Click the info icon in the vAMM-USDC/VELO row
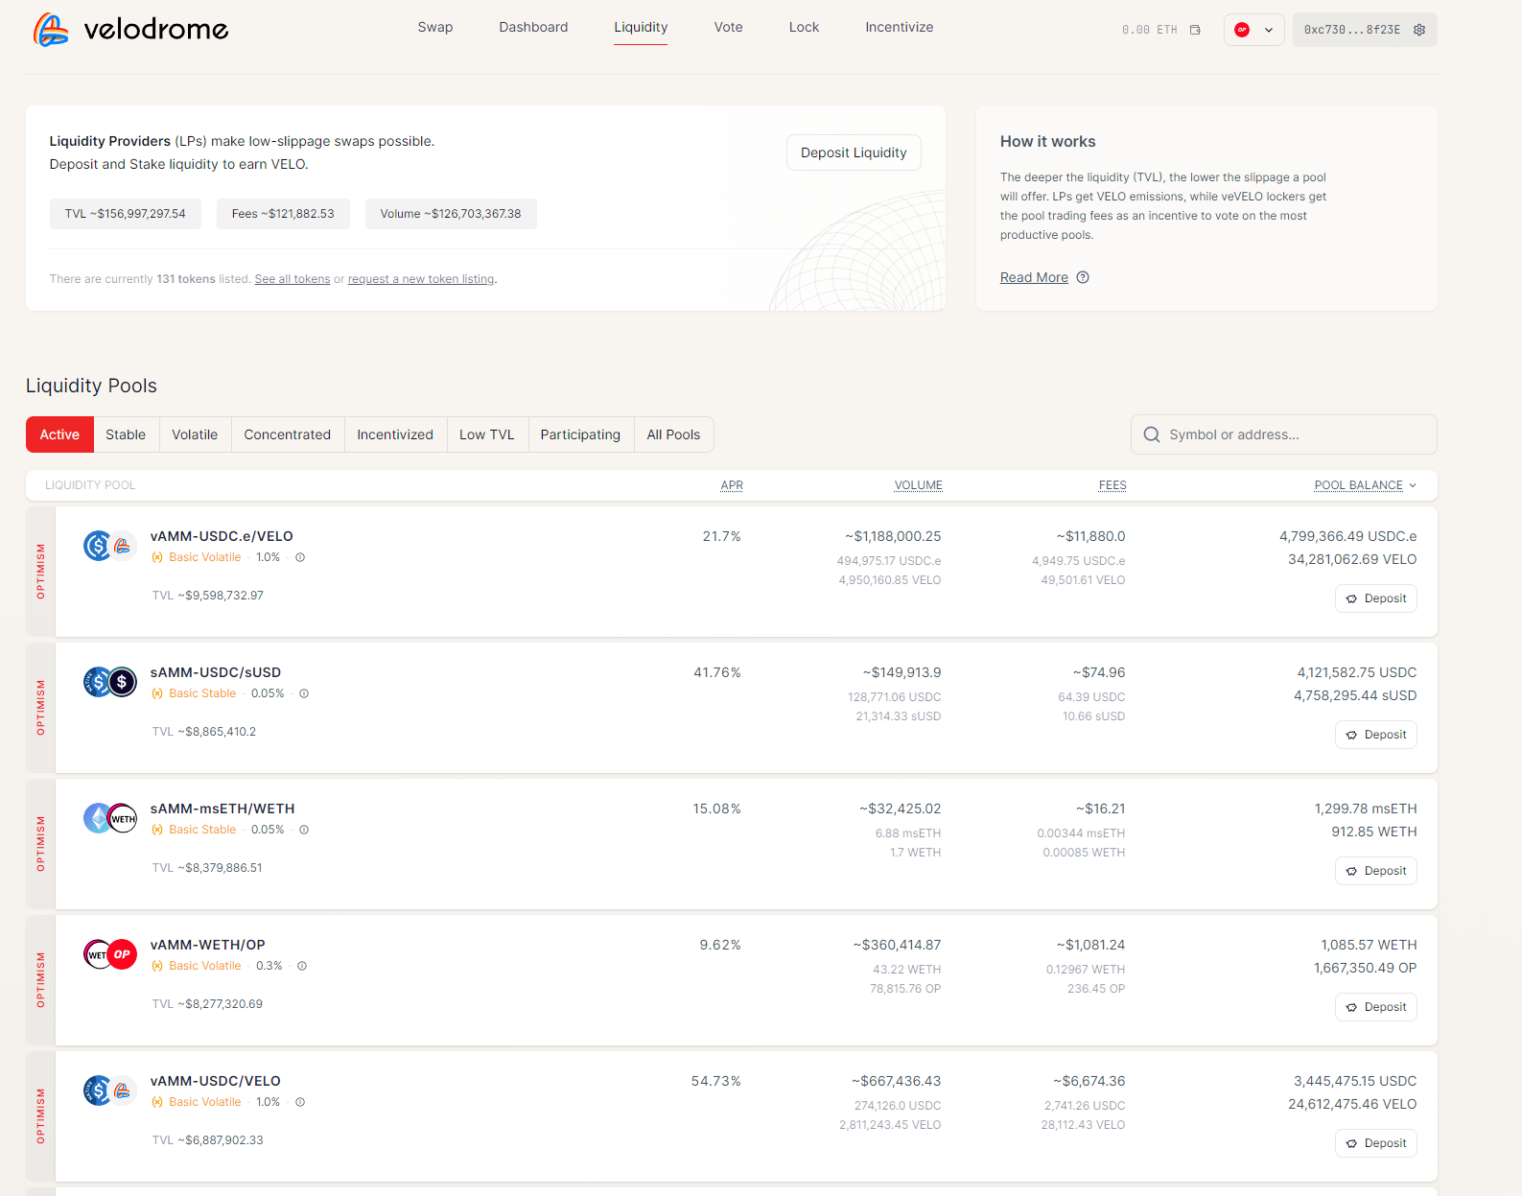This screenshot has height=1196, width=1522. (x=300, y=1102)
